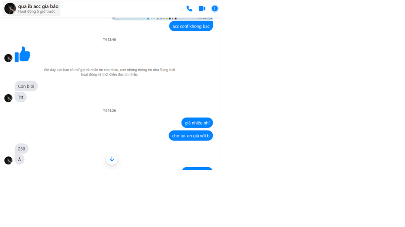
Task: Open profile name qua ib acc gia bảo
Action: click(x=38, y=6)
